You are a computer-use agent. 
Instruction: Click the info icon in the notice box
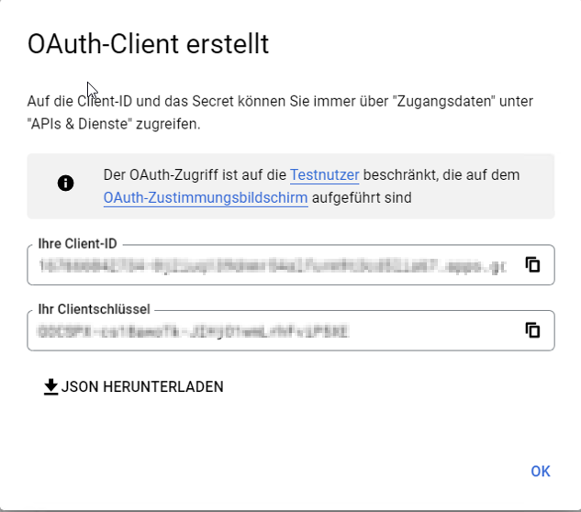coord(65,183)
